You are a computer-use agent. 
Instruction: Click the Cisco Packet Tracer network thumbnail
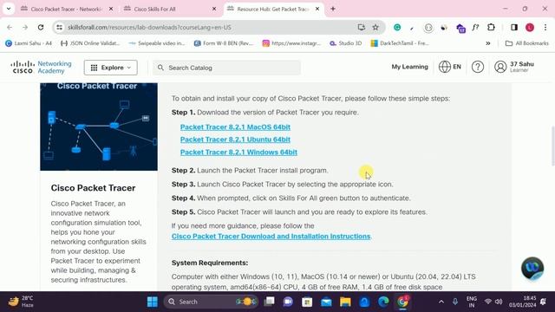tap(99, 127)
